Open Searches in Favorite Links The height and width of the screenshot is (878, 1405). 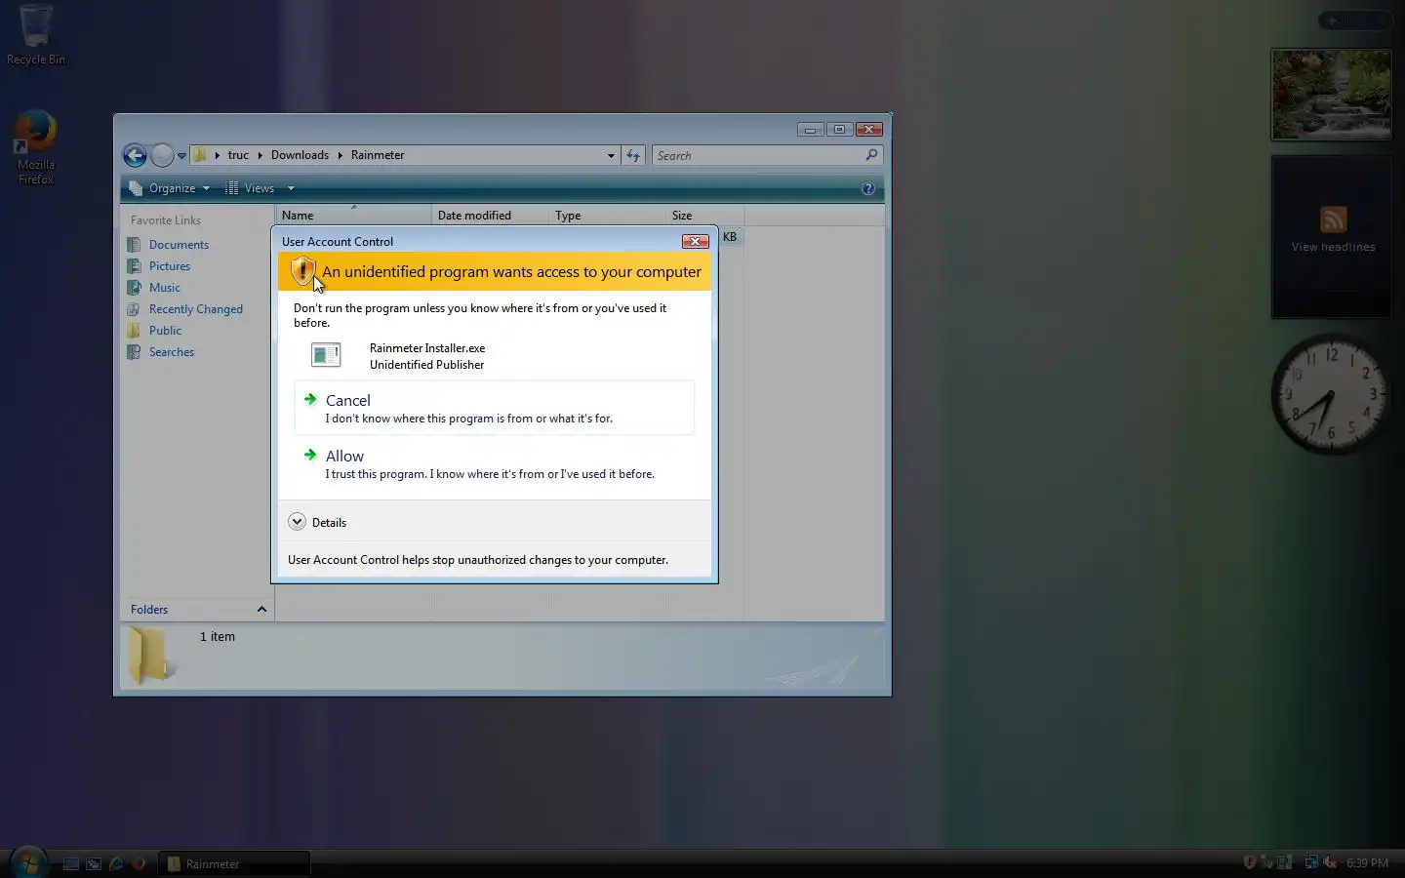click(x=172, y=352)
